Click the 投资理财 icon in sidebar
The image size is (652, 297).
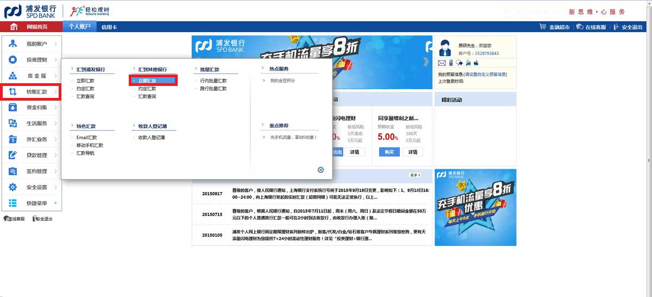click(x=13, y=60)
